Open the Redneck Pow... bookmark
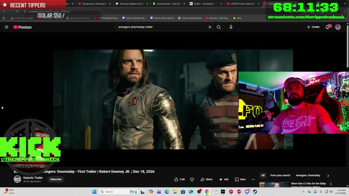Screen dimensions: 349x196 click(x=107, y=18)
